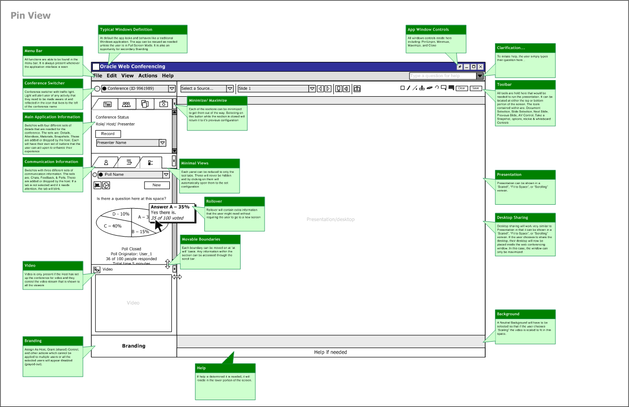The height and width of the screenshot is (407, 629).
Task: Click the monitor display toolbar icon
Action: [338, 88]
